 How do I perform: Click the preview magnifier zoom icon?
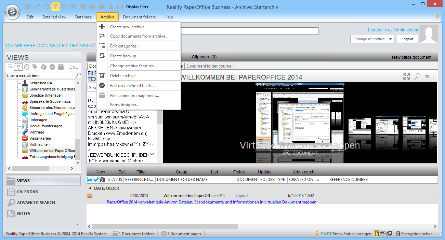click(x=417, y=76)
